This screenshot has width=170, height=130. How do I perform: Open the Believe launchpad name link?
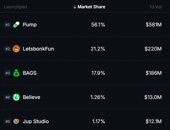click(x=31, y=97)
